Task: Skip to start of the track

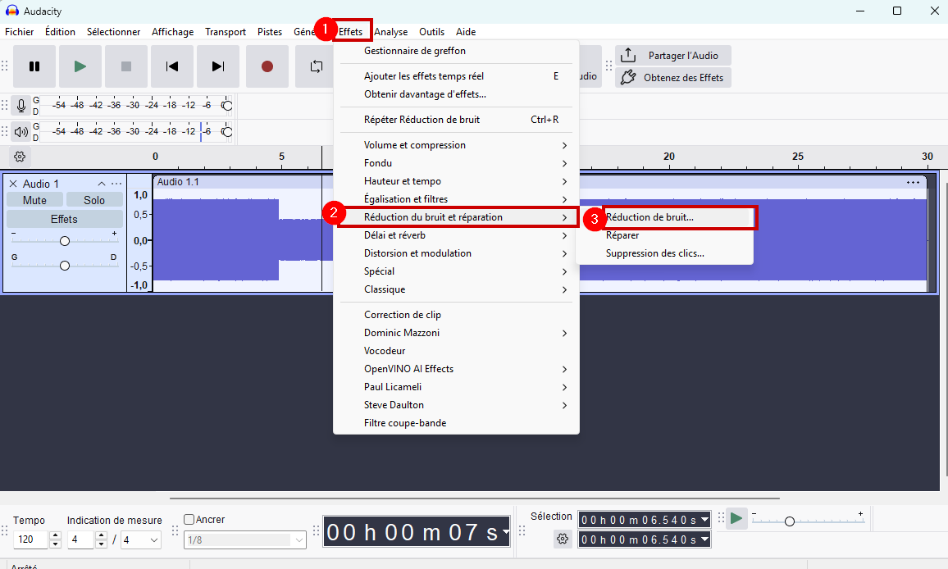Action: [x=172, y=66]
